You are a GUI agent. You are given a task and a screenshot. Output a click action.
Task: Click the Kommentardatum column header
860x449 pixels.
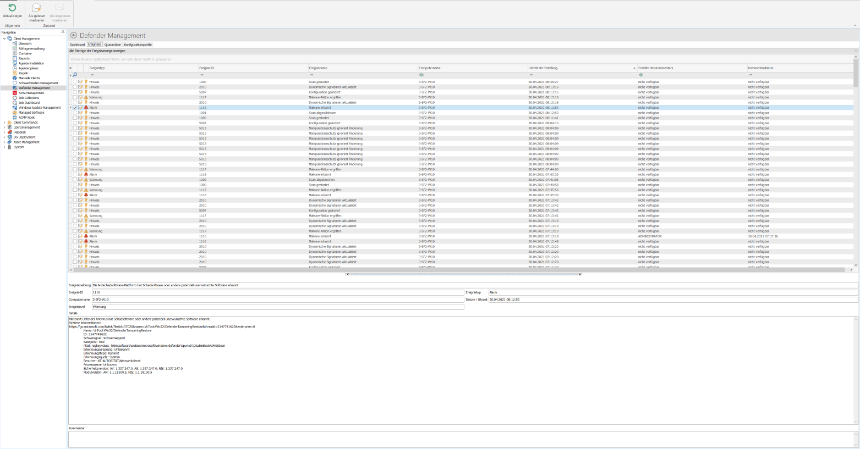coord(800,68)
